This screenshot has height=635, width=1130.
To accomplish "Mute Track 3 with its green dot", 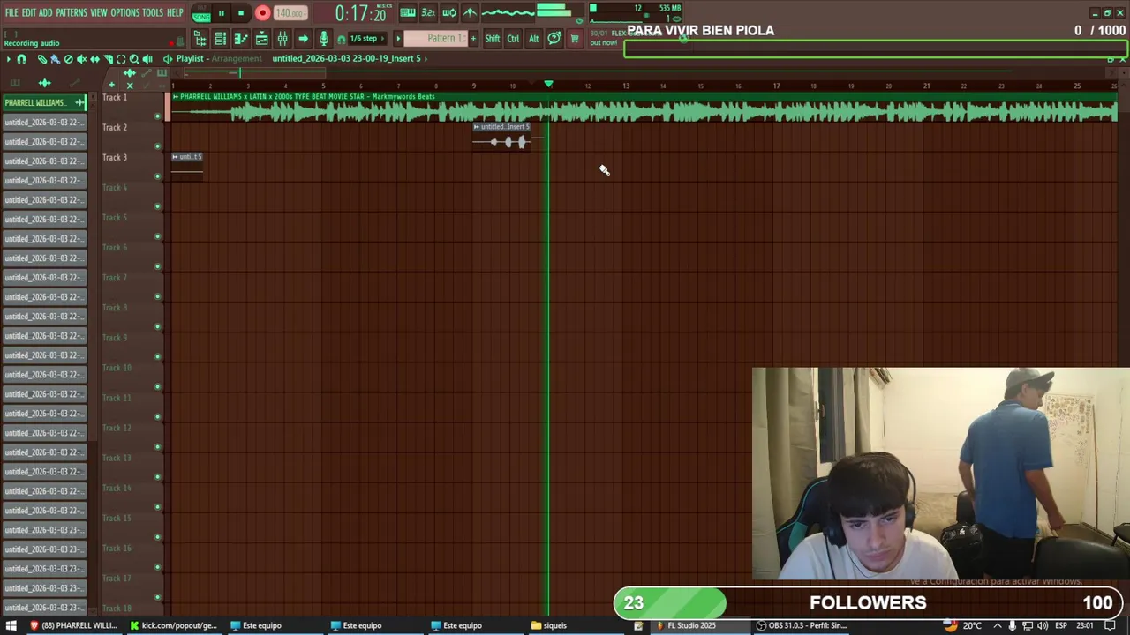I will (158, 176).
